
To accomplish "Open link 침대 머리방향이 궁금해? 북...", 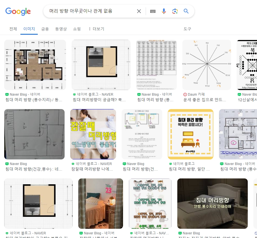I will pyautogui.click(x=99, y=100).
